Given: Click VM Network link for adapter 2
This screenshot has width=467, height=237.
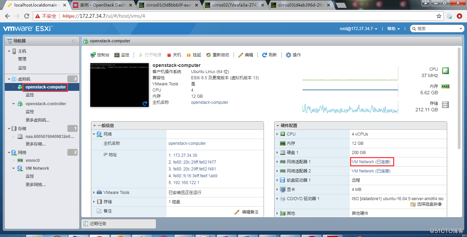Looking at the screenshot, I should click(371, 171).
